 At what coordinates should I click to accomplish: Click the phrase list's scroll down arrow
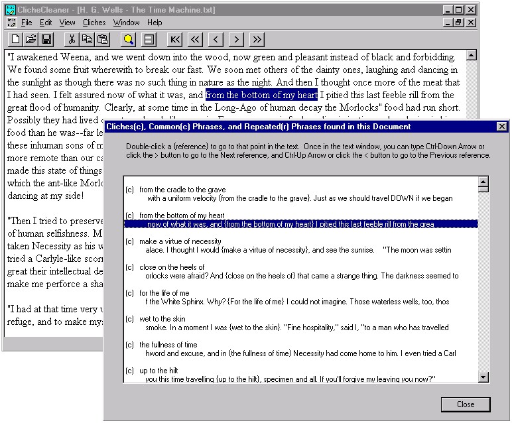point(483,377)
